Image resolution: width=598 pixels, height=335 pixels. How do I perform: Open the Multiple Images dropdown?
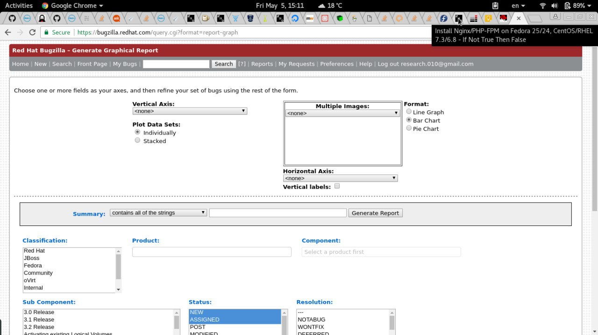[x=342, y=113]
